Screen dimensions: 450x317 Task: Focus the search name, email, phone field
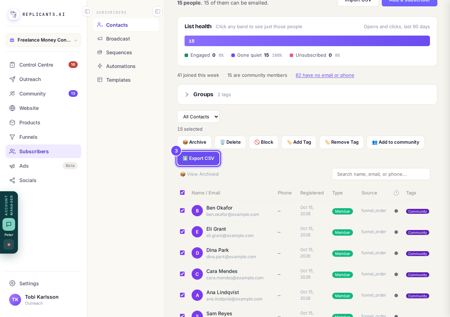point(381,174)
